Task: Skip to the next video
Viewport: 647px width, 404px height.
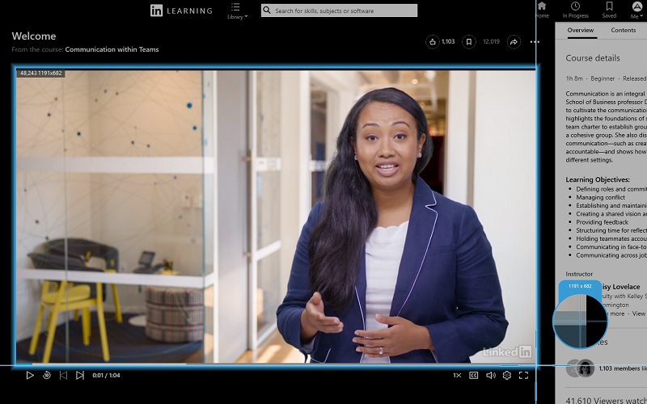Action: pos(80,375)
